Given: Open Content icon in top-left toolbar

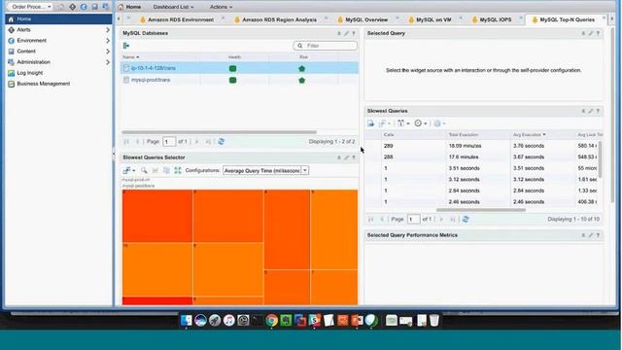Looking at the screenshot, I should pyautogui.click(x=95, y=7).
